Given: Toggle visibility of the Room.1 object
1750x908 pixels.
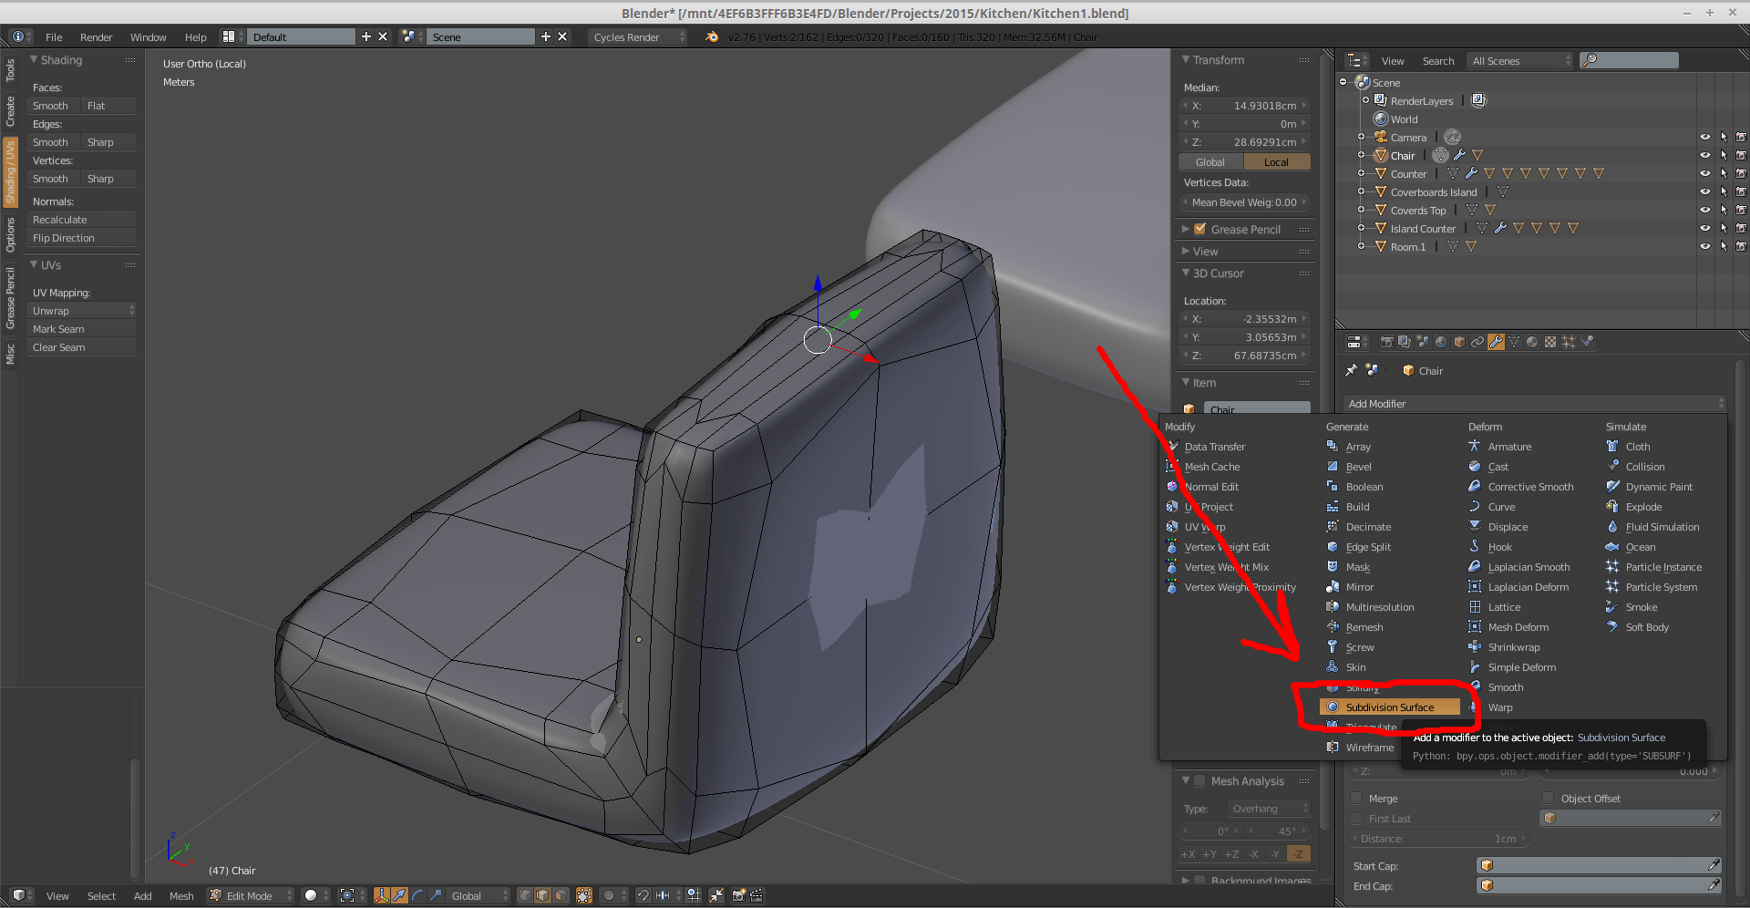Looking at the screenshot, I should pyautogui.click(x=1705, y=246).
